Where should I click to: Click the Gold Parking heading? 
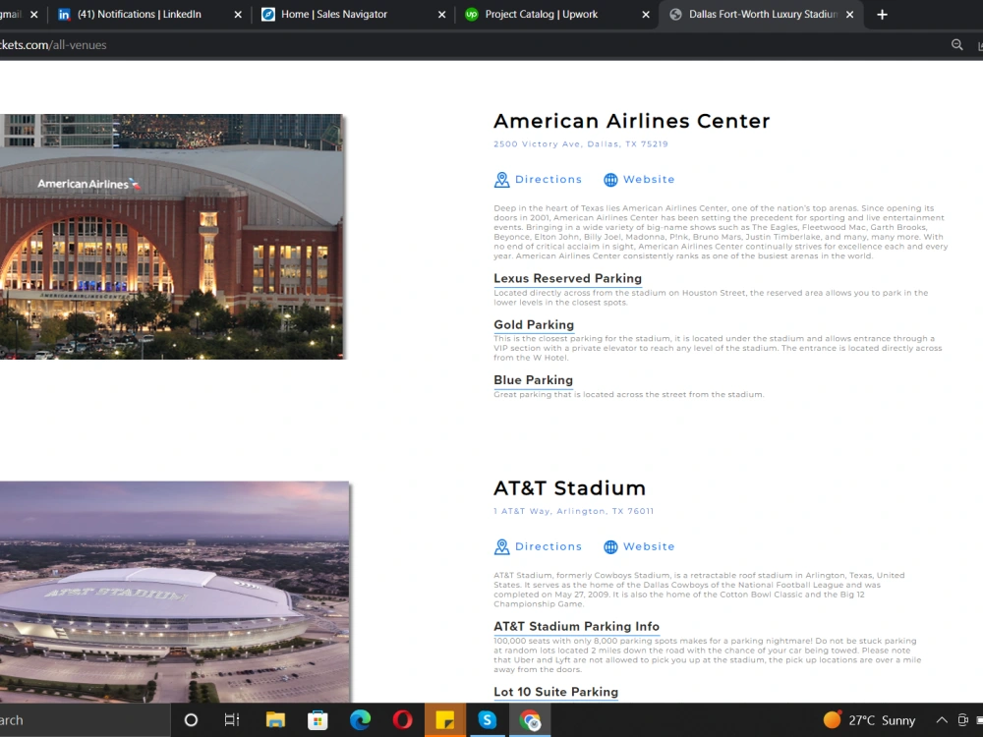[x=534, y=324]
